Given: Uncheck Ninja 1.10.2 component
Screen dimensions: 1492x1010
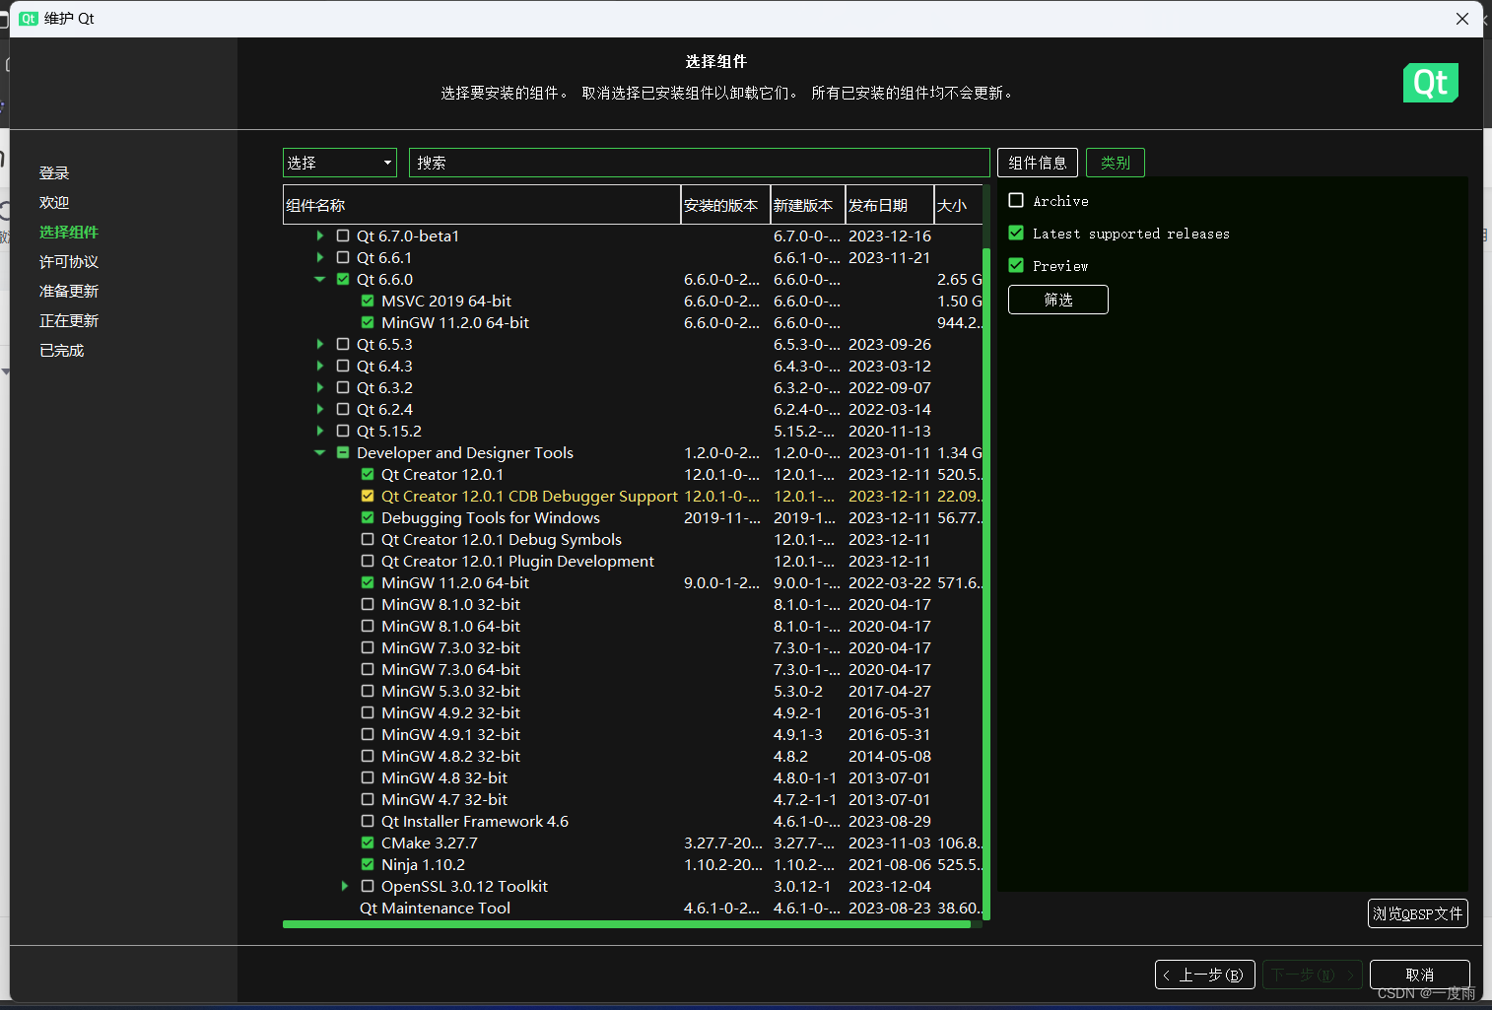Looking at the screenshot, I should [x=368, y=864].
